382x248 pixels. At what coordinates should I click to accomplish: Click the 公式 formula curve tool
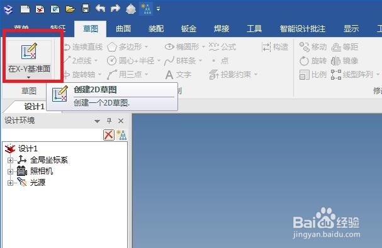(x=222, y=46)
